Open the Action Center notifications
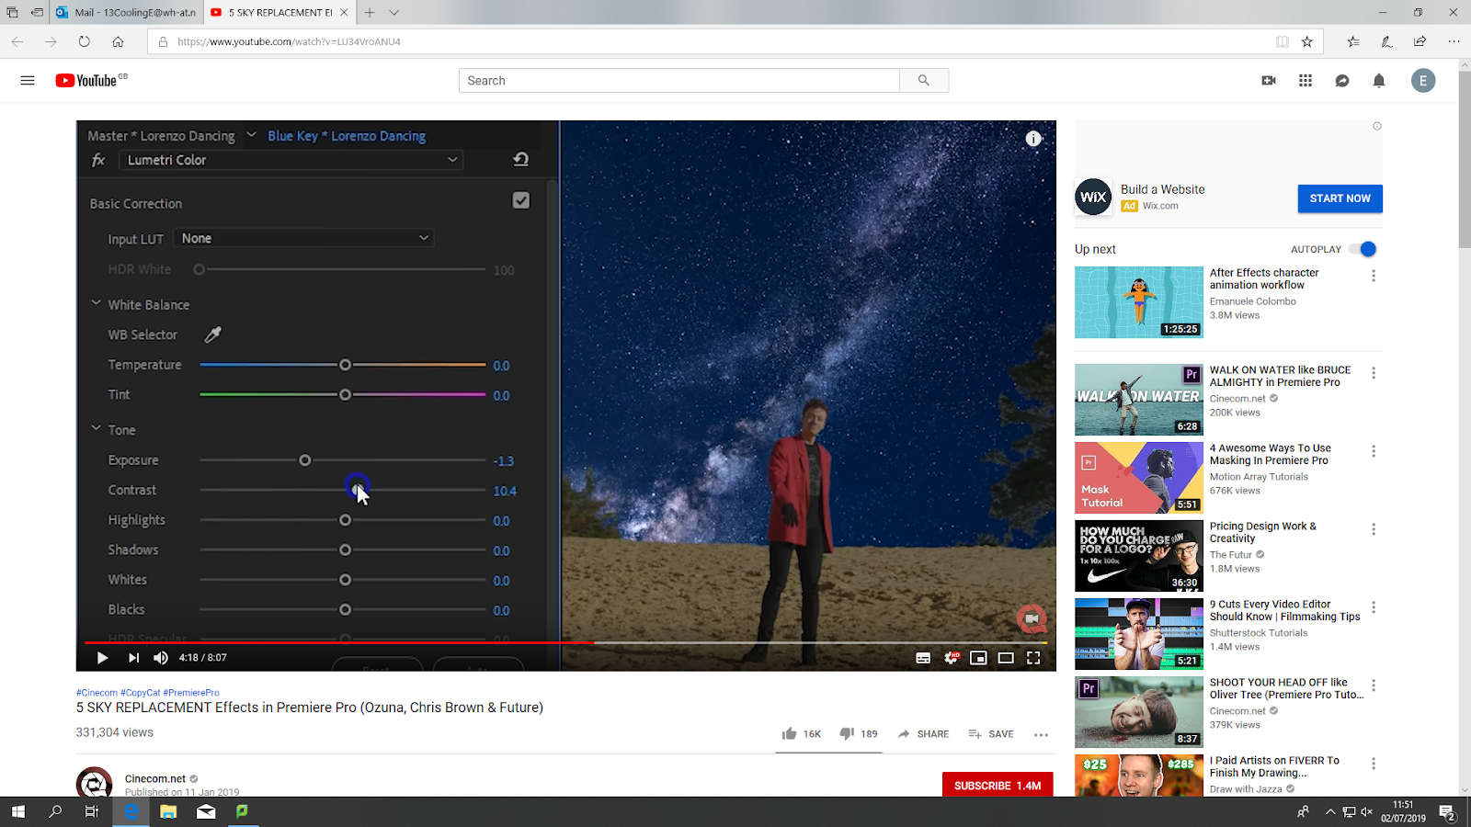The image size is (1471, 827). [x=1446, y=811]
